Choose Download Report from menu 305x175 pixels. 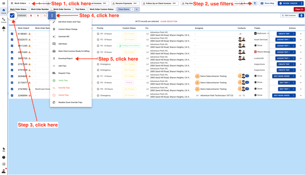71,59
